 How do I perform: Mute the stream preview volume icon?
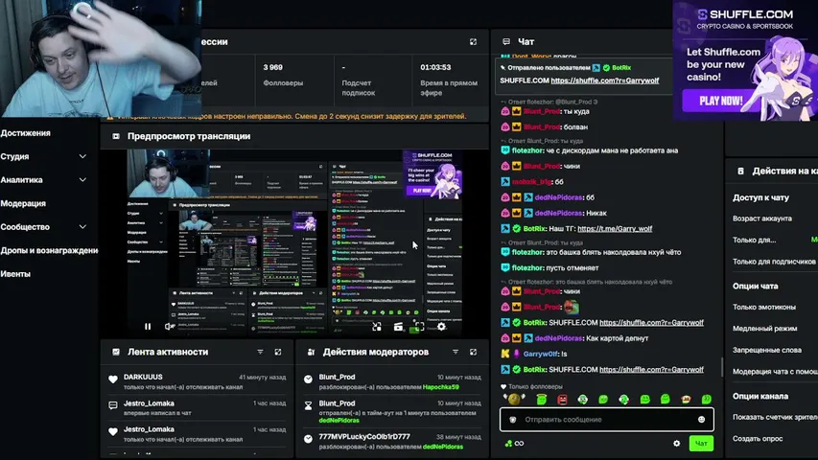point(169,327)
